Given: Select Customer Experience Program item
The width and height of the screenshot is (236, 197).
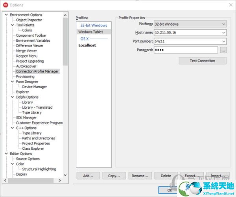Looking at the screenshot, I should click(39, 123).
